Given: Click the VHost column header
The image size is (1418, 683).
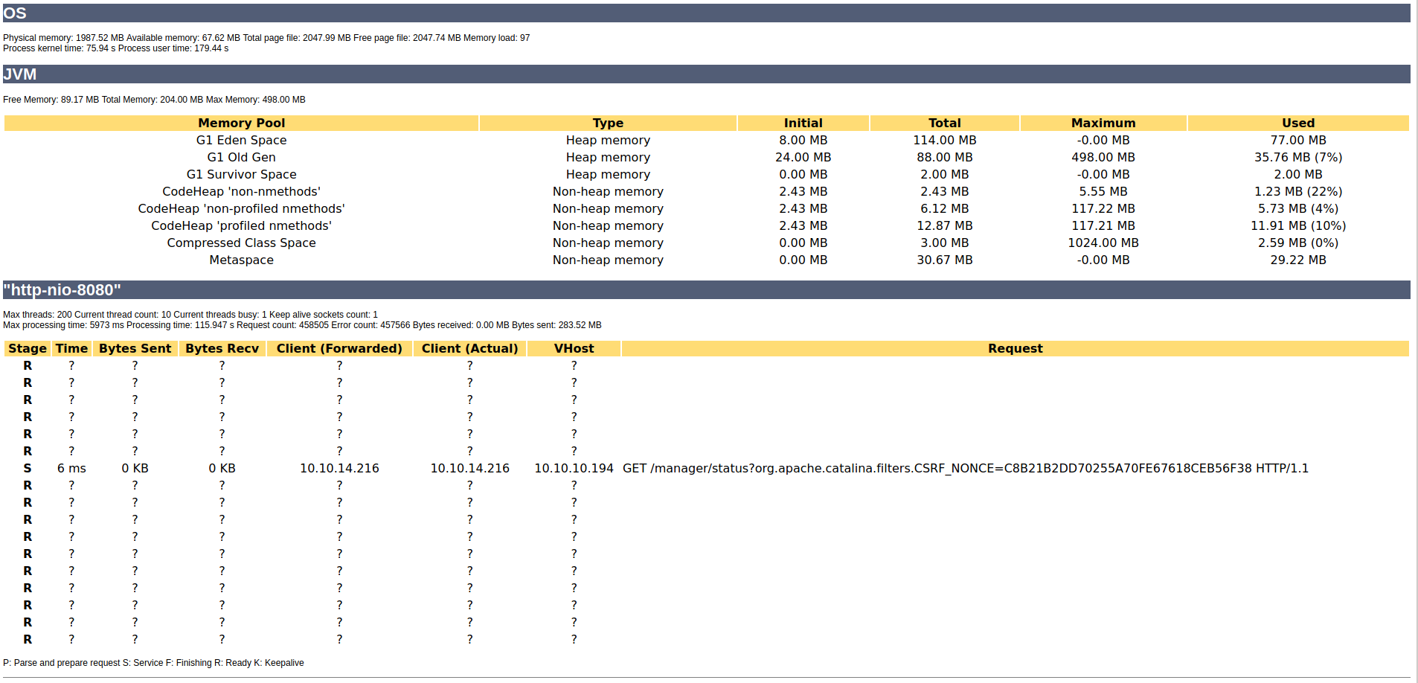Looking at the screenshot, I should pyautogui.click(x=574, y=349).
